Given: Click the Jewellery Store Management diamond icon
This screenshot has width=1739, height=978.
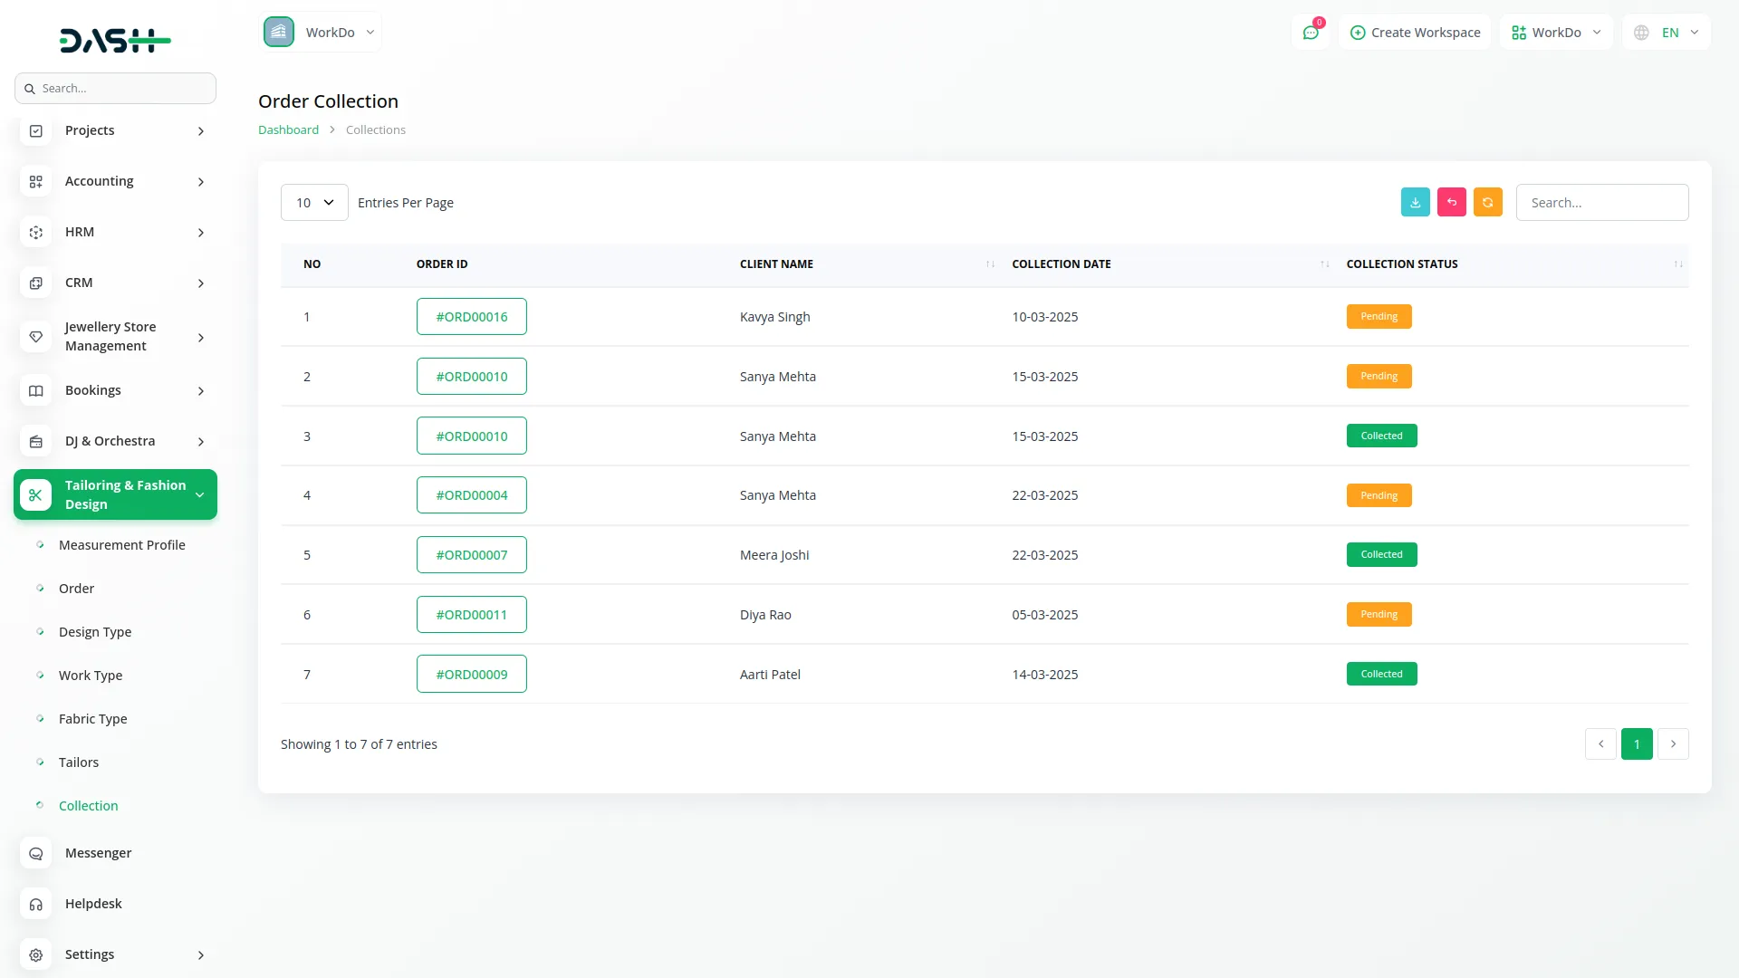Looking at the screenshot, I should click(36, 337).
